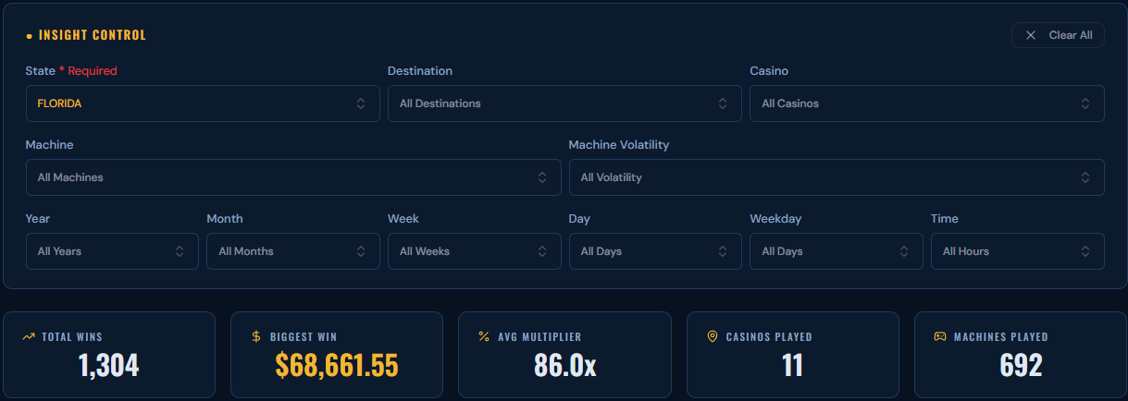The image size is (1128, 401).
Task: Open the Weekday filter dropdown
Action: tap(837, 251)
